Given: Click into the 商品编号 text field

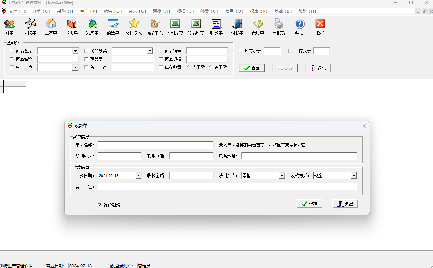Looking at the screenshot, I should [x=207, y=51].
